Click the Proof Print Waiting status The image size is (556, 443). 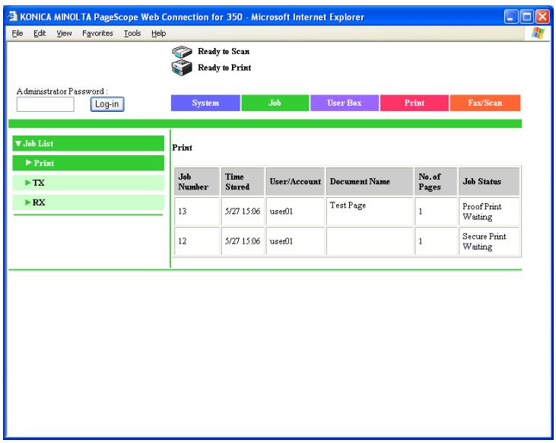[481, 212]
